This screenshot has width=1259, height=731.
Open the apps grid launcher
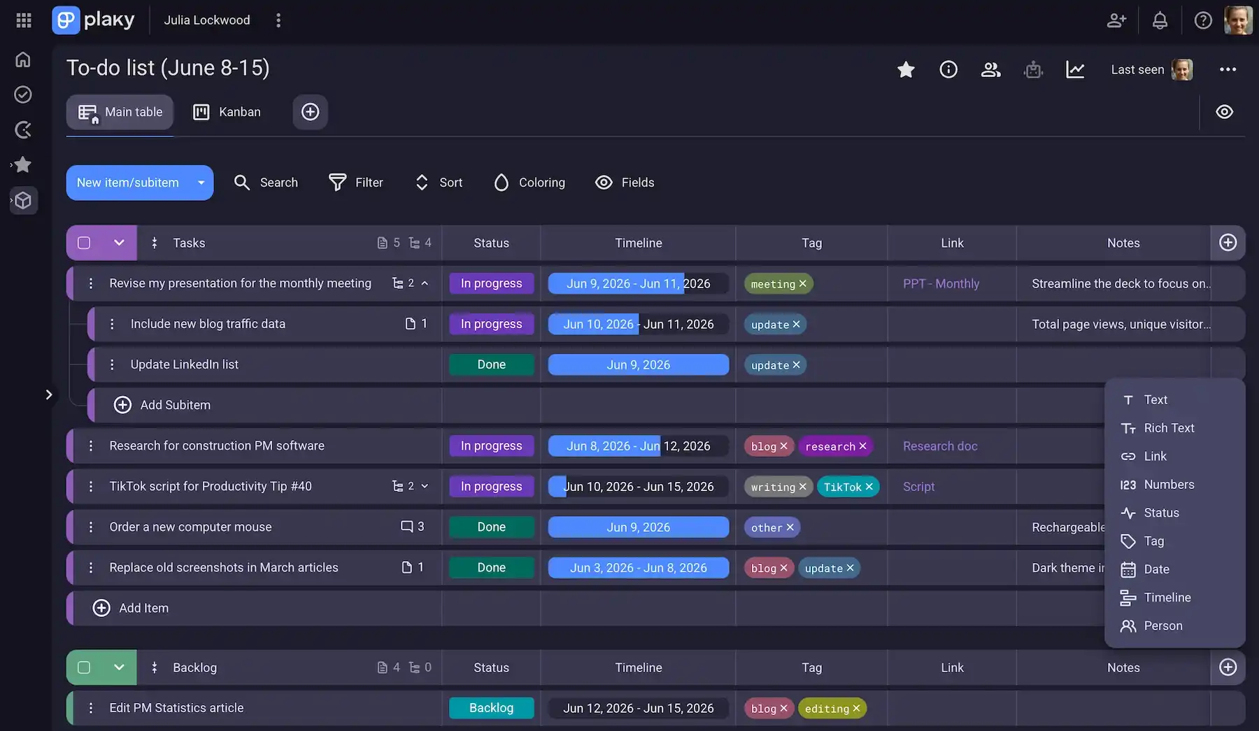point(24,20)
